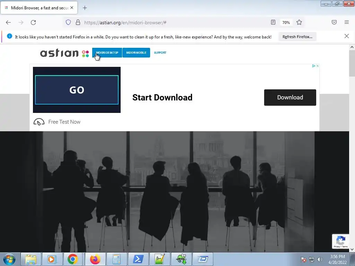Open Action Center flag icon

coord(303,259)
